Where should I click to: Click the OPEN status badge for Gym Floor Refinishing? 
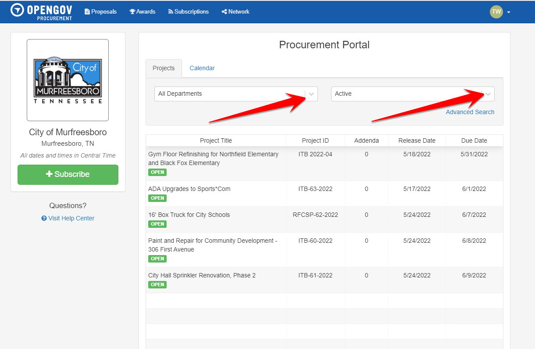(x=157, y=172)
